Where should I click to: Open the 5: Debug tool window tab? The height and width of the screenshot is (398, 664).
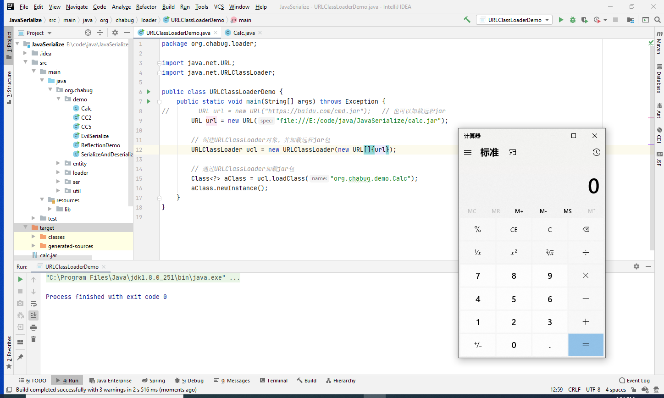[189, 381]
